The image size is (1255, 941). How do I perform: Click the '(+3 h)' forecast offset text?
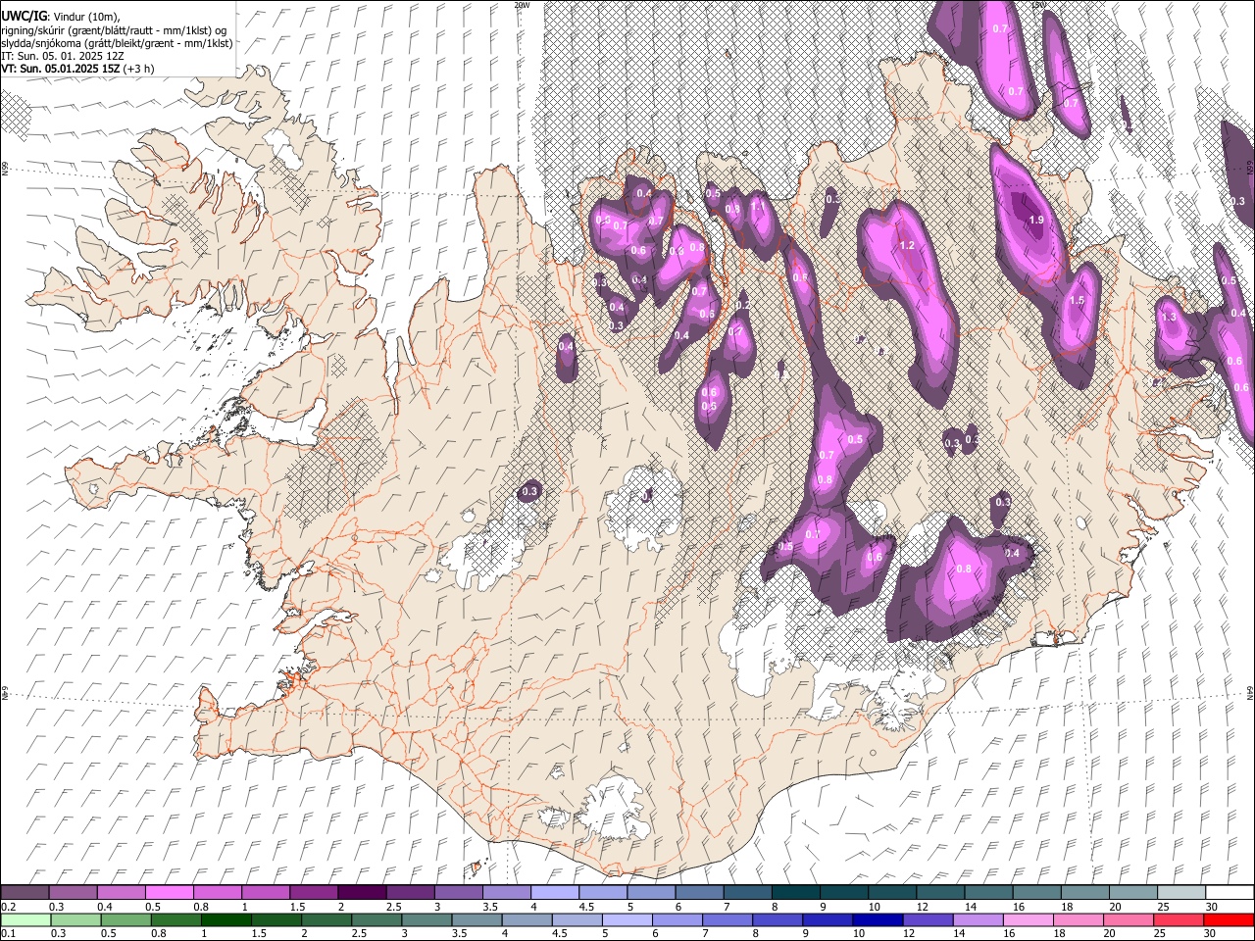139,69
